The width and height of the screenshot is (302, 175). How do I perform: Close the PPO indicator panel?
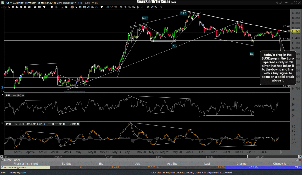click(x=3, y=124)
